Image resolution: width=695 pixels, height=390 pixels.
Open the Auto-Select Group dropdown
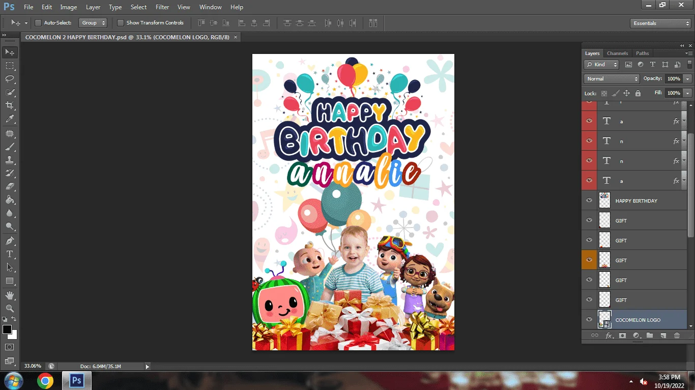pos(93,23)
